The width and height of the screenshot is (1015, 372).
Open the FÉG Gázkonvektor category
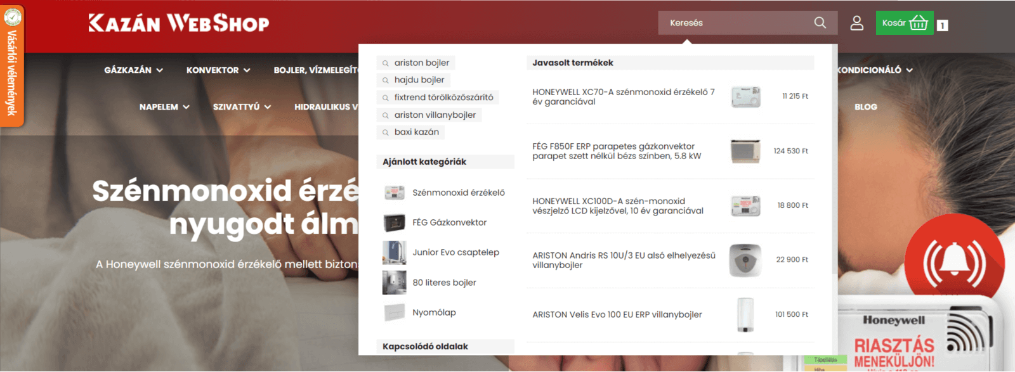click(450, 222)
